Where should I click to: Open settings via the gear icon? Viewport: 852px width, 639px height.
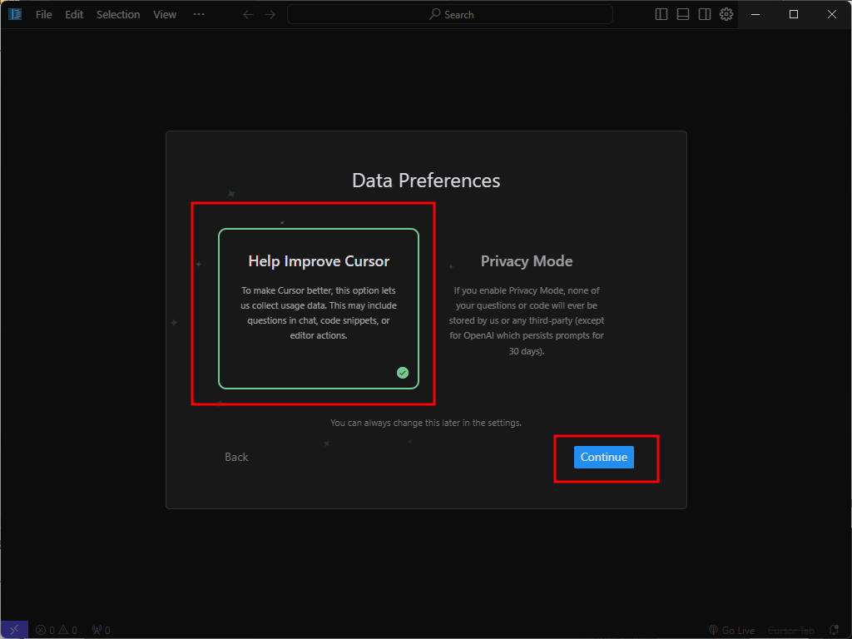coord(726,14)
